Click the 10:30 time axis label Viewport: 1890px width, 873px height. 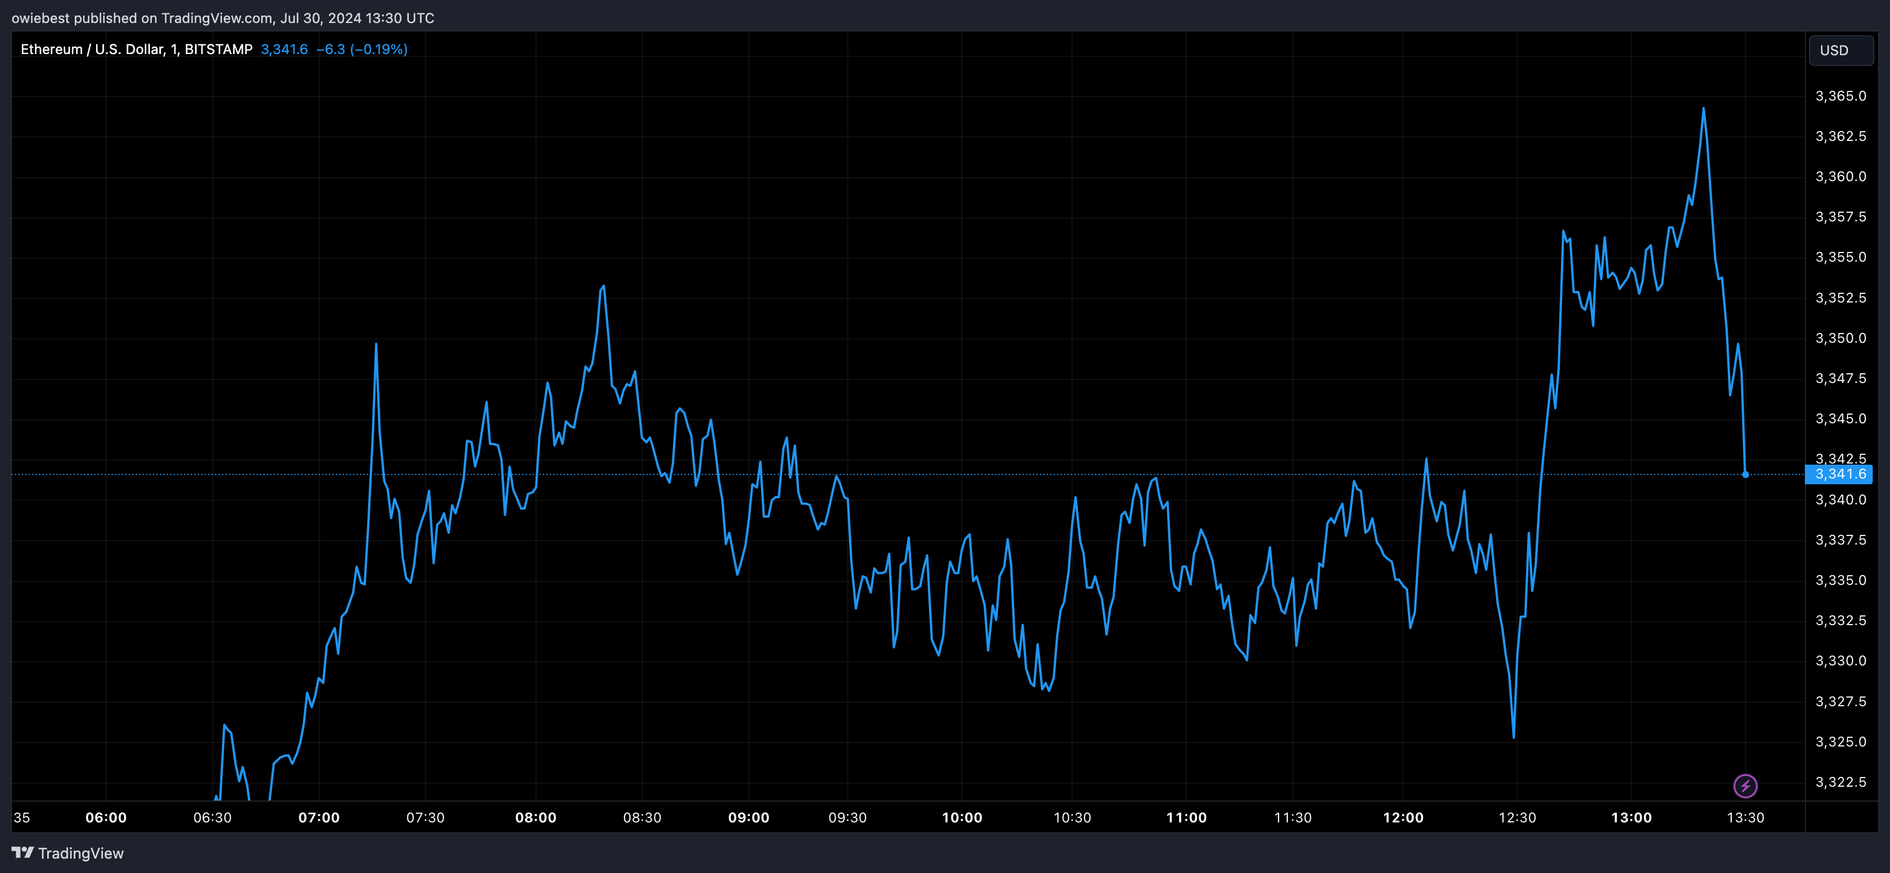(1072, 817)
